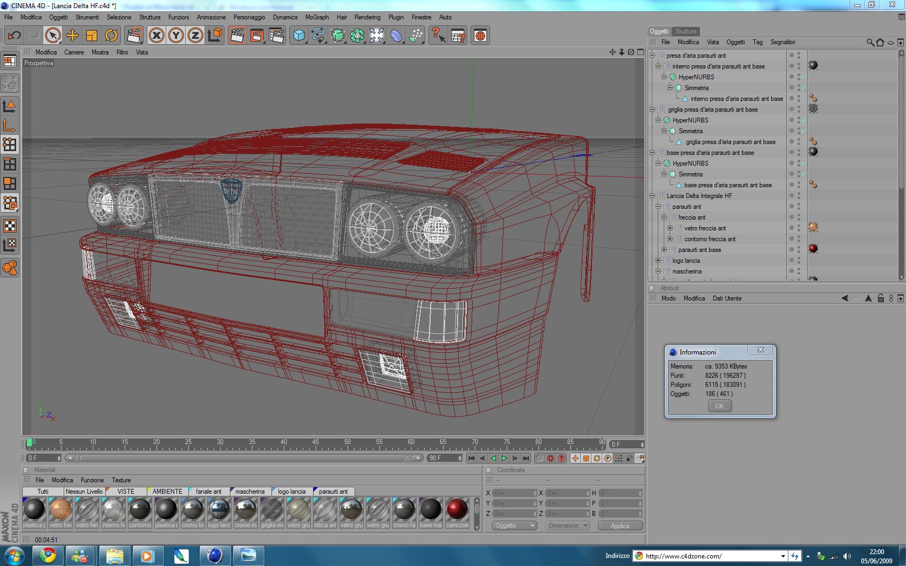
Task: Open the MoGraph menu
Action: 317,17
